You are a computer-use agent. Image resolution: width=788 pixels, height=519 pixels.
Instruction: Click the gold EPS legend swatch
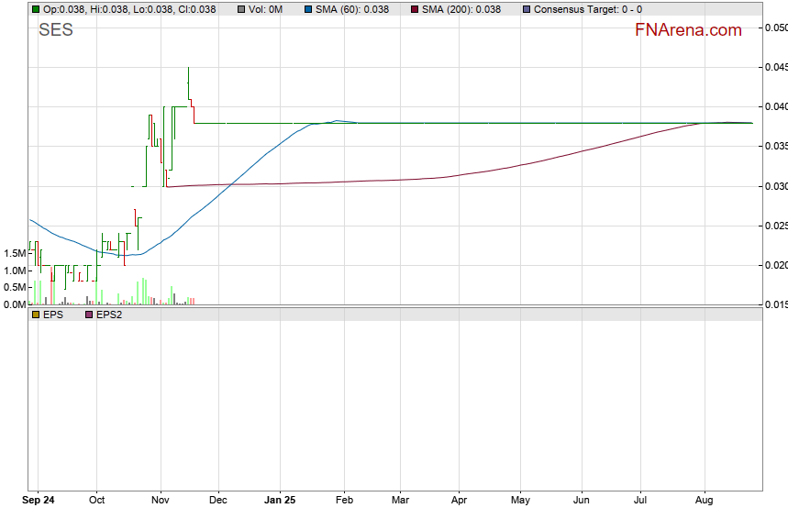point(36,315)
